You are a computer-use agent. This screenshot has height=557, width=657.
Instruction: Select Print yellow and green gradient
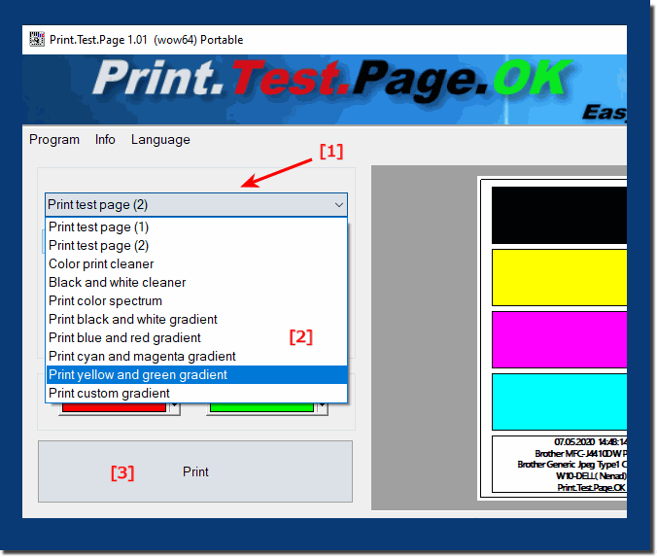[196, 374]
